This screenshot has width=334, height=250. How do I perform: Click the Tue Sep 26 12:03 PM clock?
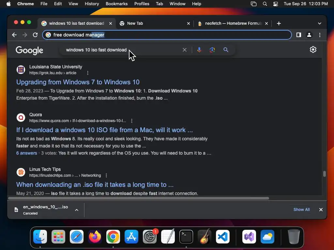coord(306,4)
